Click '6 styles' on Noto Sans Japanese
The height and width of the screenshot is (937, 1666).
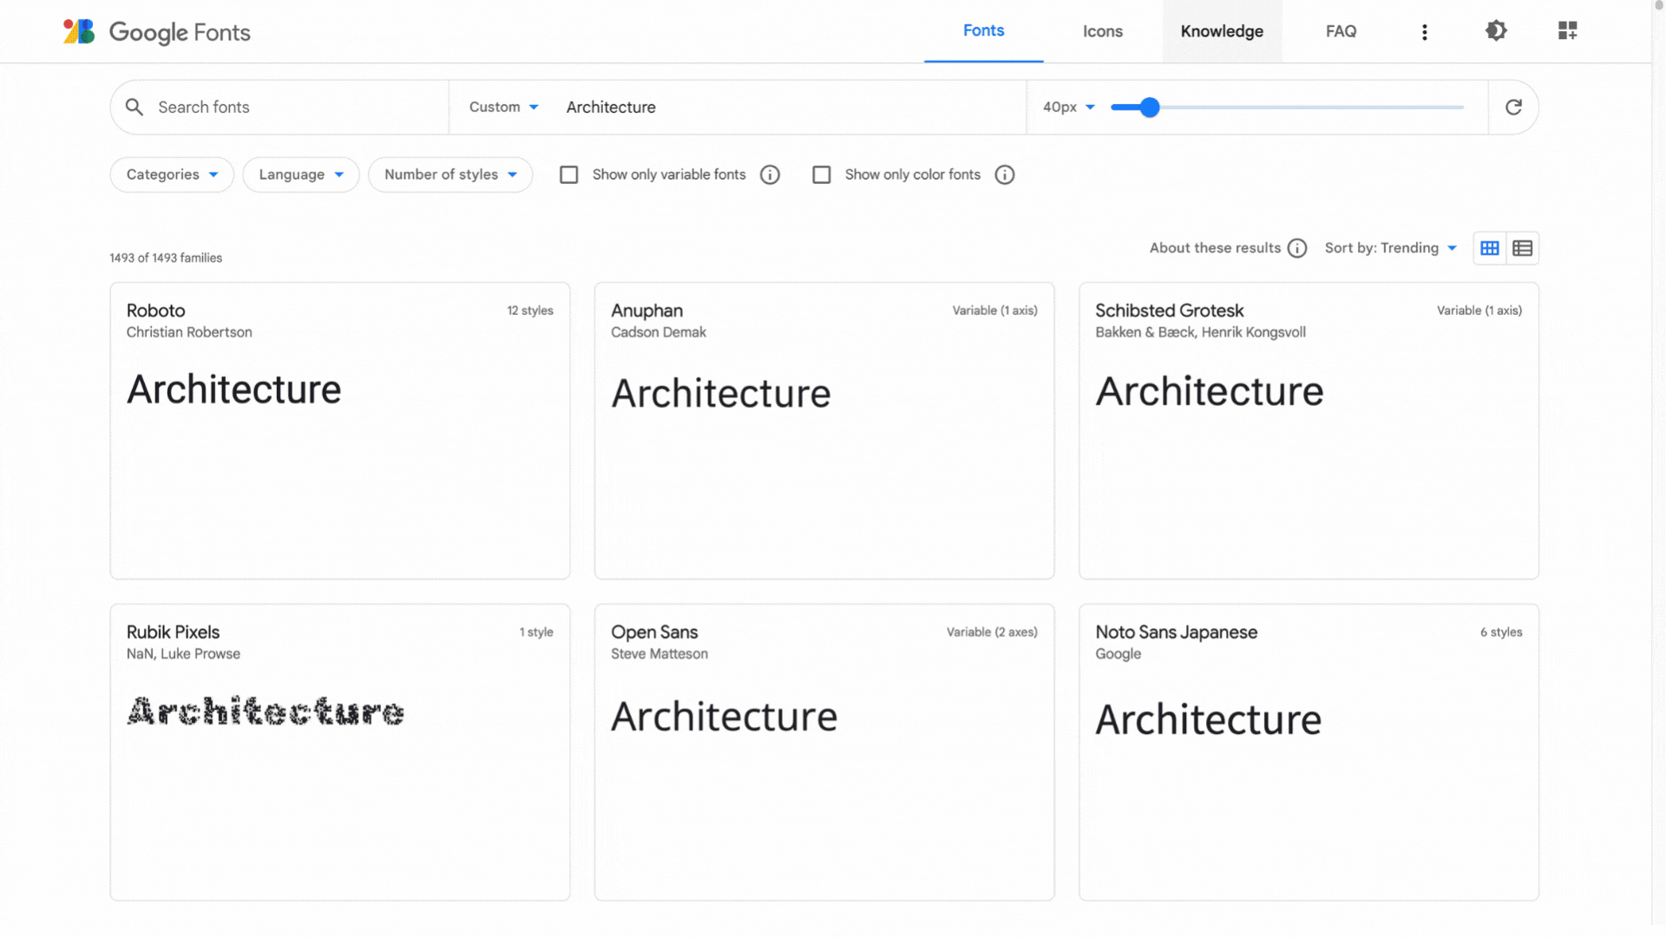1500,632
